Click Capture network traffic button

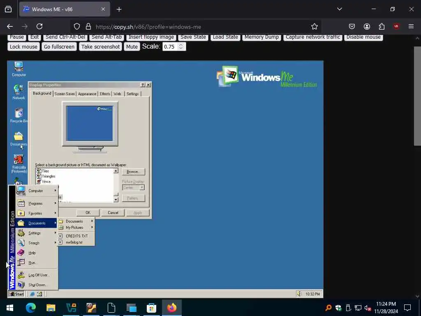[313, 37]
